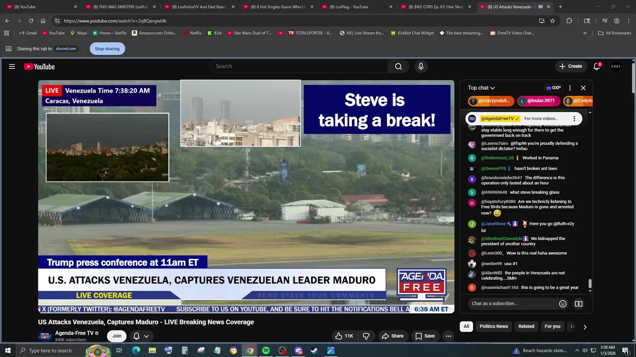The image size is (636, 357).
Task: Switch to BIKE COPS Ep. 67 tab
Action: [436, 7]
